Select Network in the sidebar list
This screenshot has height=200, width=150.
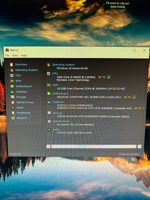pyautogui.click(x=22, y=118)
